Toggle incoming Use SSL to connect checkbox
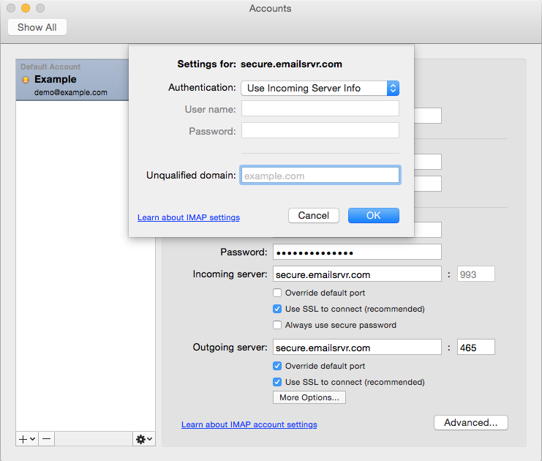The width and height of the screenshot is (542, 461). point(277,309)
